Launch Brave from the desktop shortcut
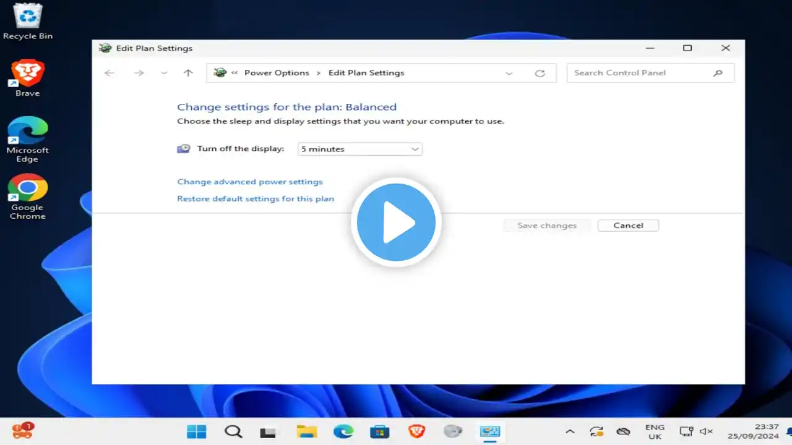This screenshot has width=792, height=445. (28, 78)
